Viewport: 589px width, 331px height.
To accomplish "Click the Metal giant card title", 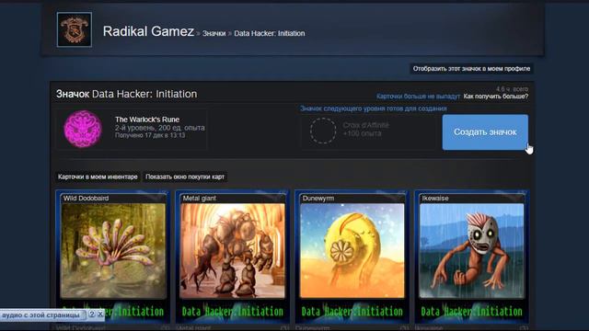I will [200, 199].
